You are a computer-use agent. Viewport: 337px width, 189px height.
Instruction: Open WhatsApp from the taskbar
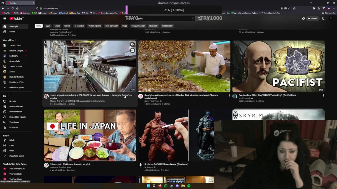click(166, 186)
